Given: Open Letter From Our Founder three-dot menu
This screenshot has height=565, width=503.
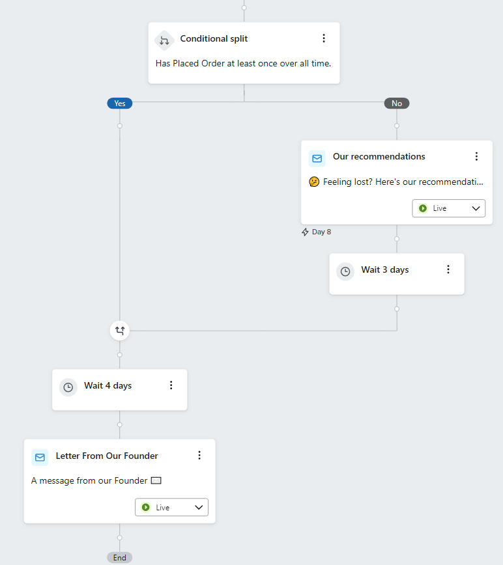Looking at the screenshot, I should (200, 456).
